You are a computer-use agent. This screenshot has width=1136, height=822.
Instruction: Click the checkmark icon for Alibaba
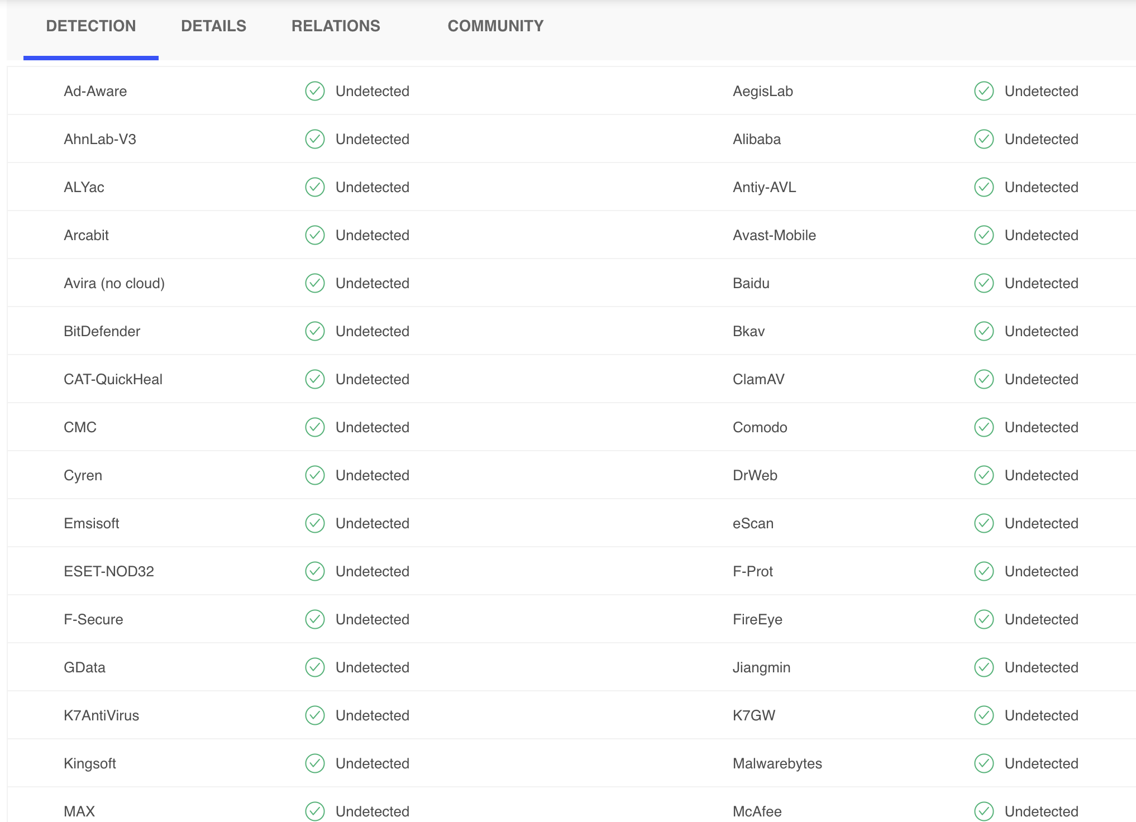click(x=984, y=139)
